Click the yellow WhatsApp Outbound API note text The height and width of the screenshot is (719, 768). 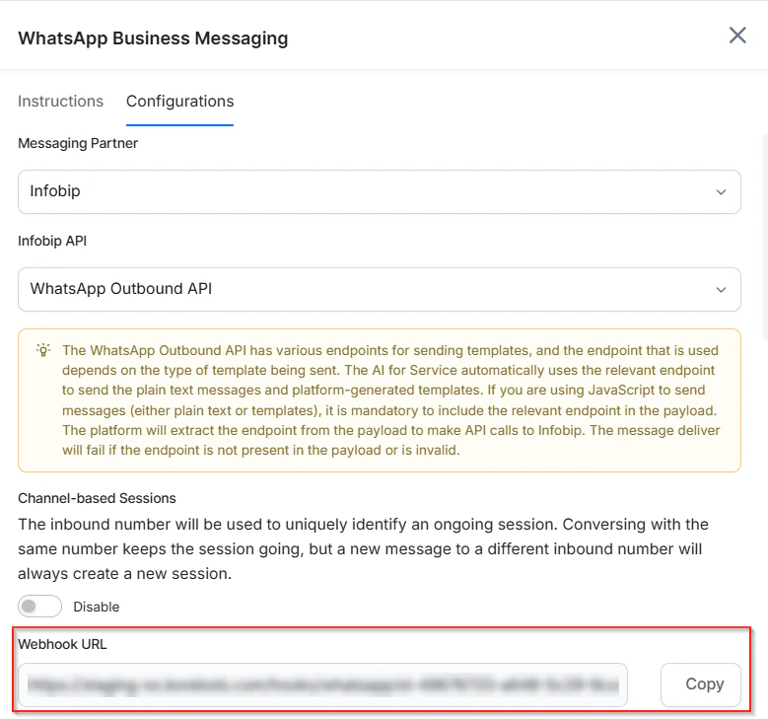(390, 399)
